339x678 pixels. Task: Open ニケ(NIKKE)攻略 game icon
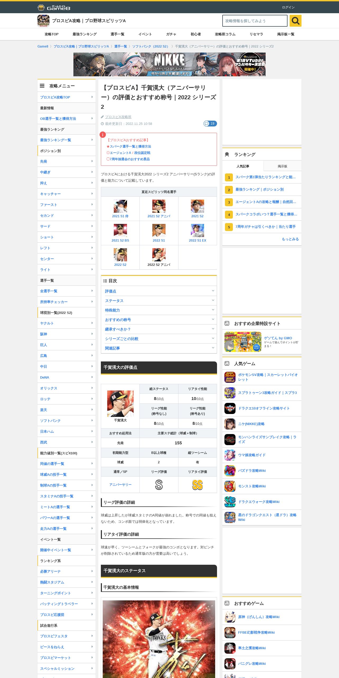230,424
